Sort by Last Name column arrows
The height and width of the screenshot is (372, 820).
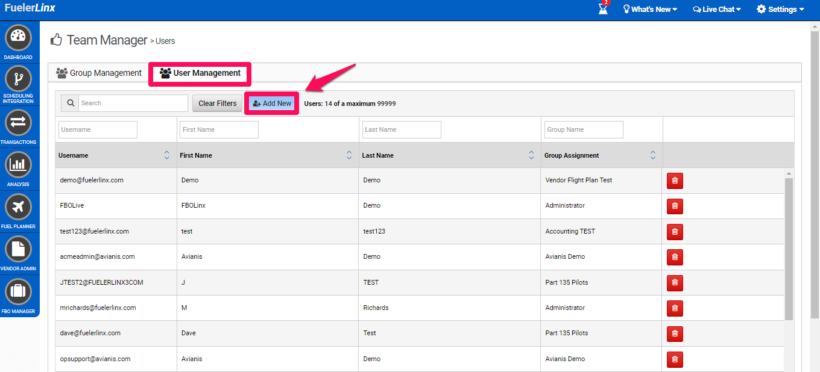(531, 155)
